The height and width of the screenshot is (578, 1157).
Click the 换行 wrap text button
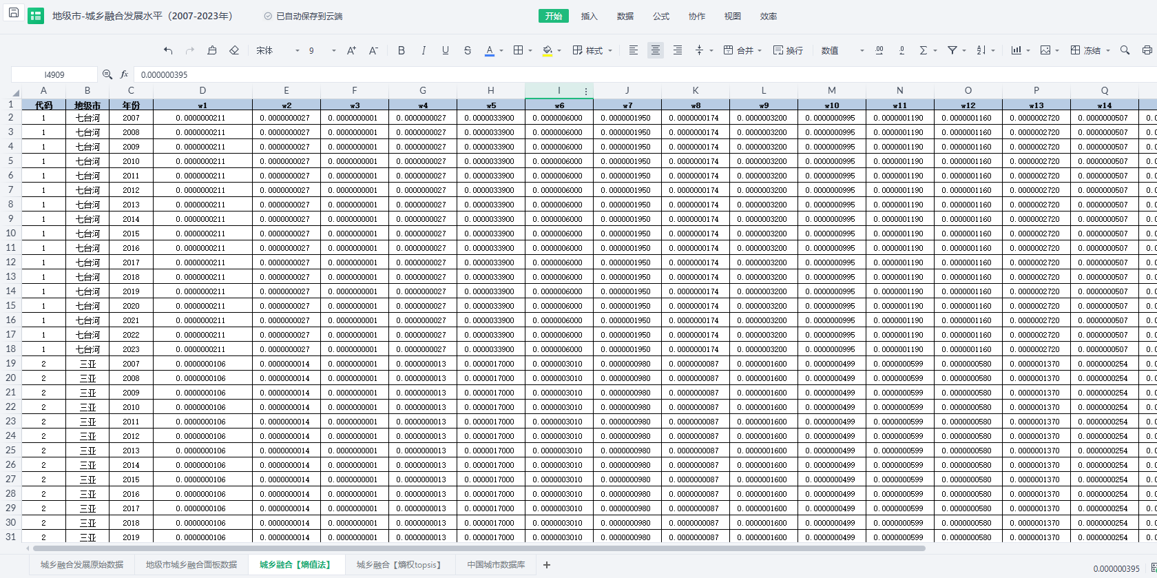tap(788, 50)
